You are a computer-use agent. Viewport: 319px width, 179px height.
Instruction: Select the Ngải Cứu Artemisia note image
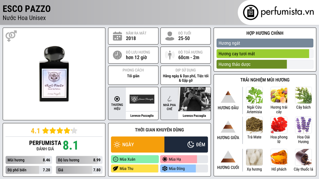pyautogui.click(x=254, y=95)
